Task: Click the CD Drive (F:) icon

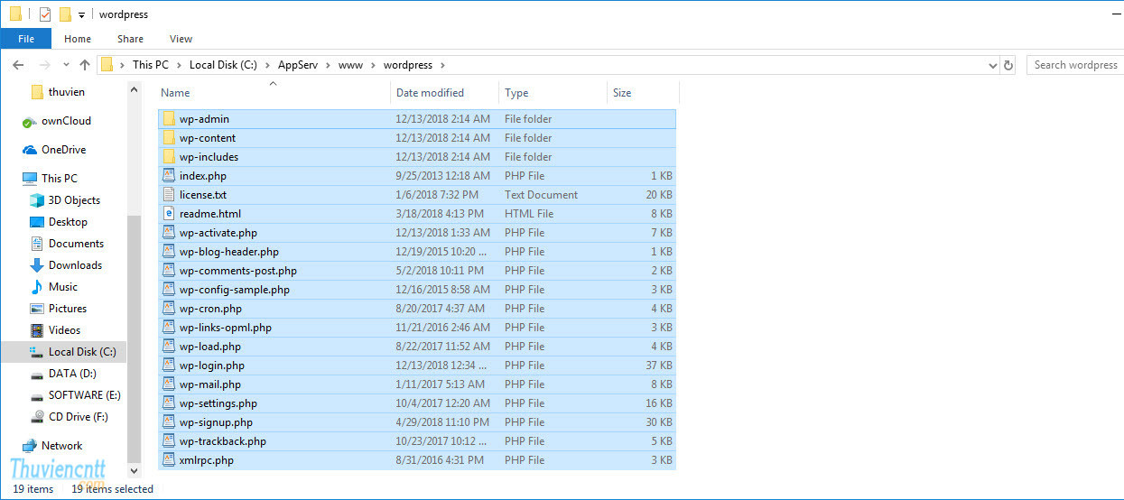Action: 37,417
